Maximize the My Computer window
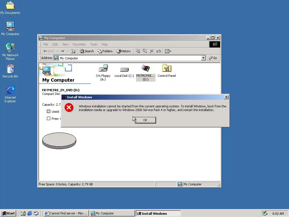The height and width of the screenshot is (217, 289). [x=213, y=38]
